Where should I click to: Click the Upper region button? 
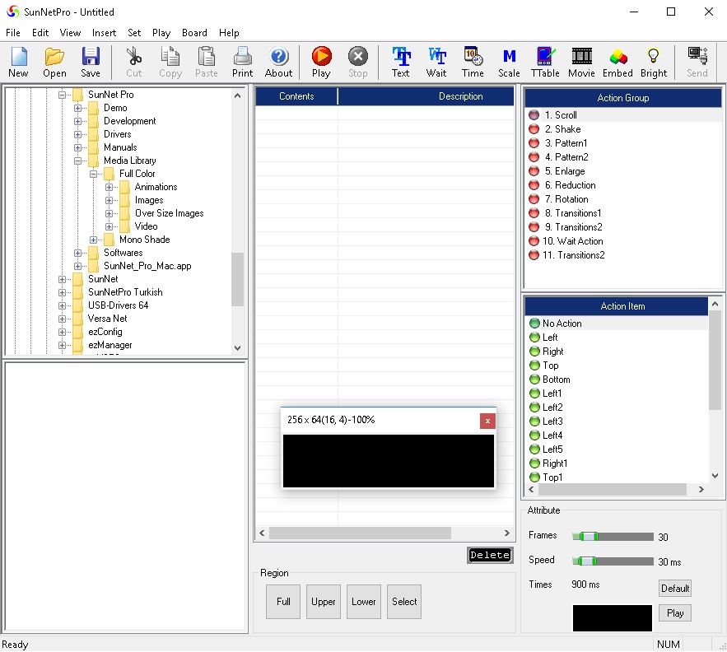[324, 602]
